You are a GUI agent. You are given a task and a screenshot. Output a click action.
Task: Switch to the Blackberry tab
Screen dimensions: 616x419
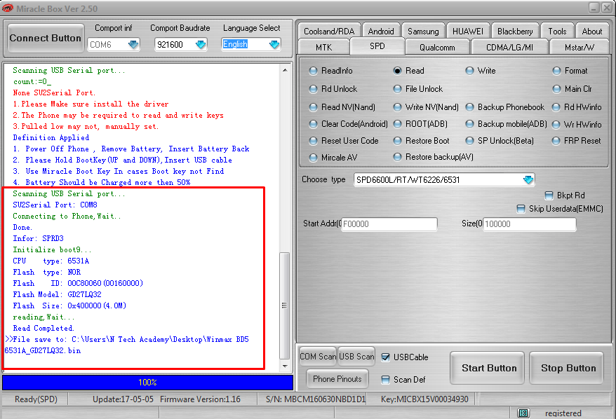click(x=515, y=31)
